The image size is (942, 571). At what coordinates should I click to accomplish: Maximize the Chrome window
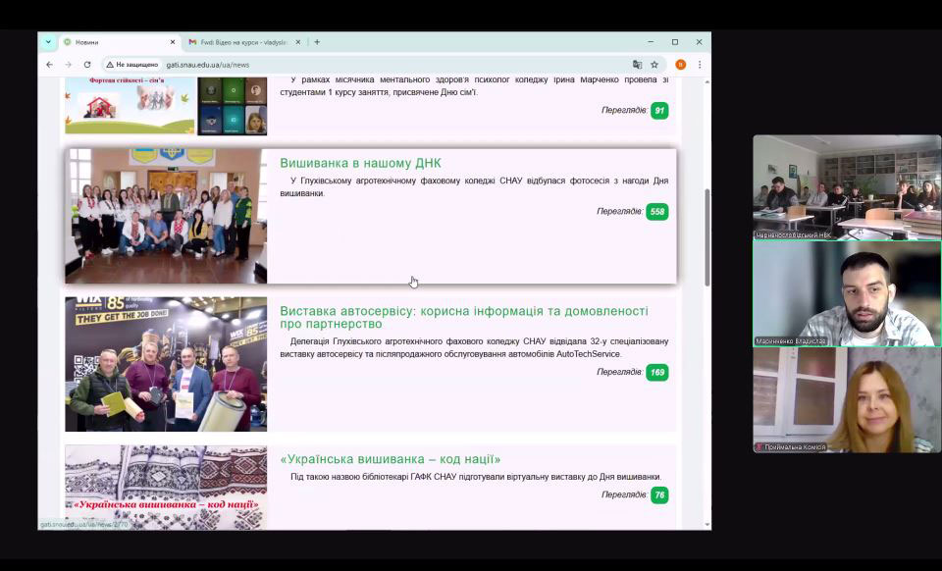pos(675,42)
